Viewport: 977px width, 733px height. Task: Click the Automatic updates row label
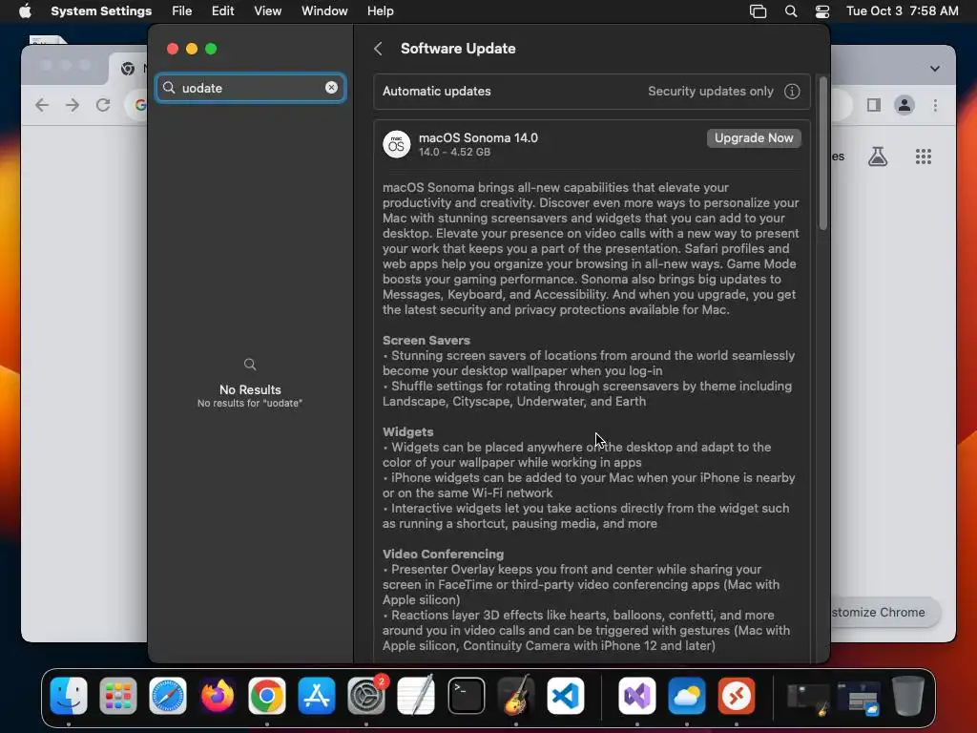(x=437, y=91)
